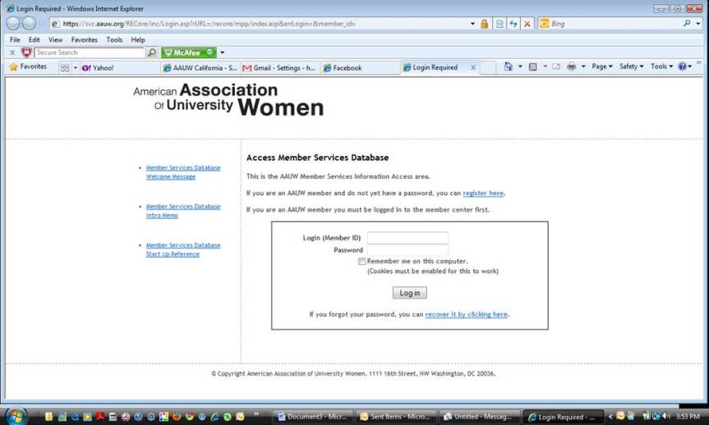Click the Home icon in command bar
The height and width of the screenshot is (425, 709).
509,67
